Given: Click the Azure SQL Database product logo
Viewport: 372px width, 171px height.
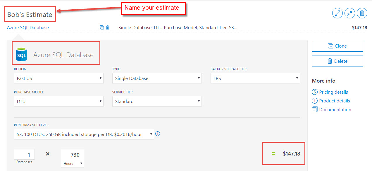Looking at the screenshot, I should point(21,55).
